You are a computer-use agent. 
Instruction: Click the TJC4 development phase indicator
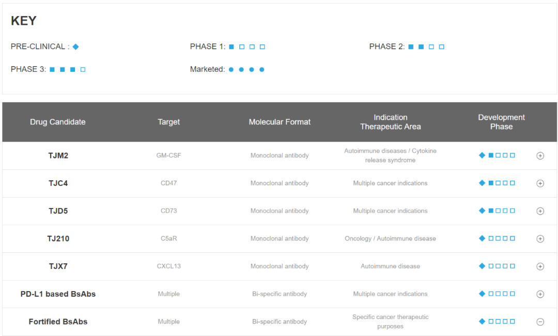click(x=497, y=183)
